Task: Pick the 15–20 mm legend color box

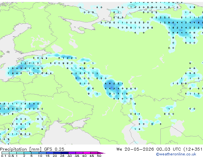Action: pos(50,153)
